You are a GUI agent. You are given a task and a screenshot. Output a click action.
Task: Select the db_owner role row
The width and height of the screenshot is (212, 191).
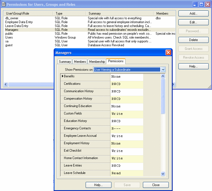coord(12,18)
